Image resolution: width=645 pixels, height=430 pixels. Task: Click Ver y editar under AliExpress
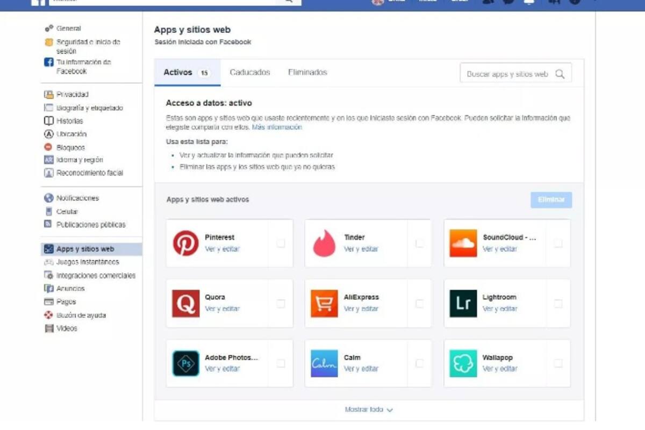click(361, 309)
